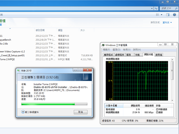Sort by 修改日期 column header
179x134 pixels.
point(45,30)
